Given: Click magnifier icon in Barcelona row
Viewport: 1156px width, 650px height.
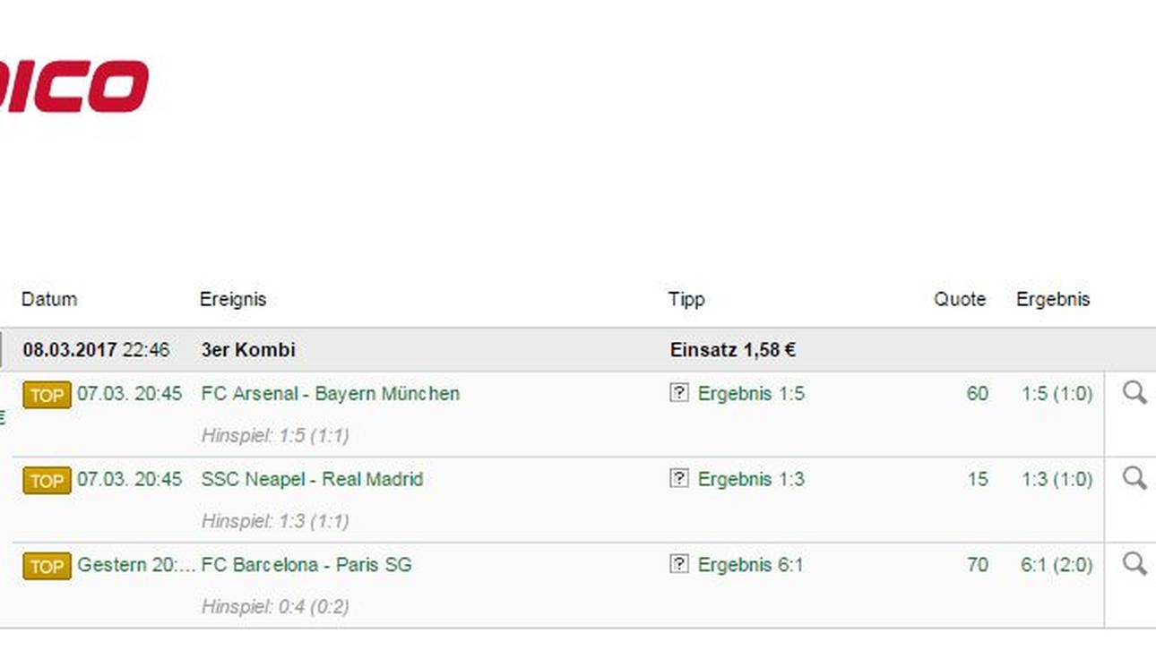Looking at the screenshot, I should (x=1134, y=563).
